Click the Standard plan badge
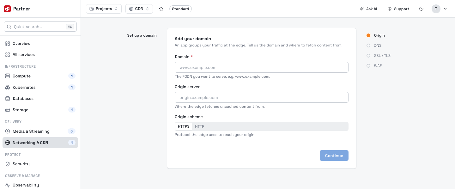This screenshot has height=189, width=455. point(180,9)
